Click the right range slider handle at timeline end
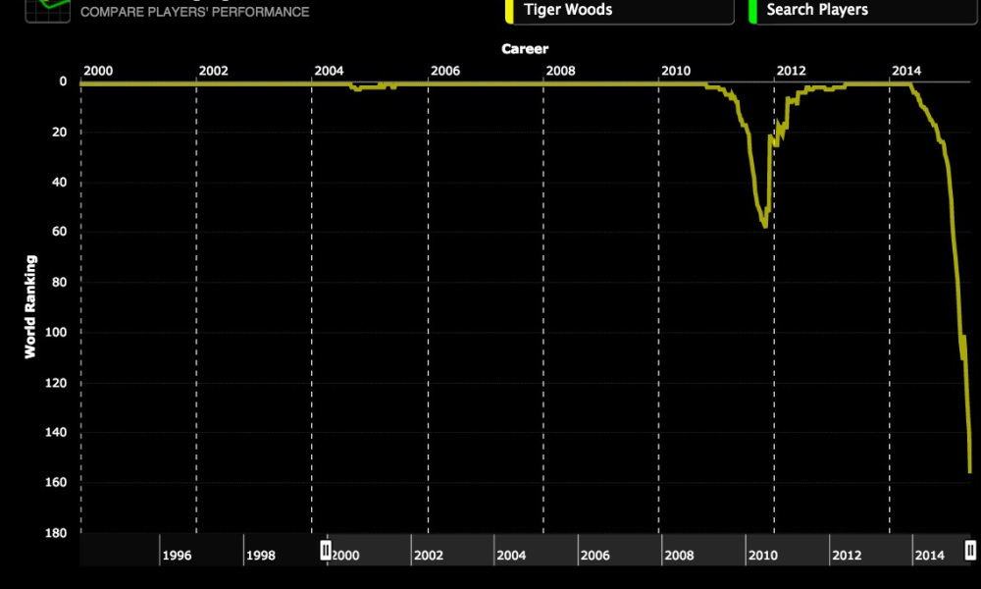 tap(970, 550)
